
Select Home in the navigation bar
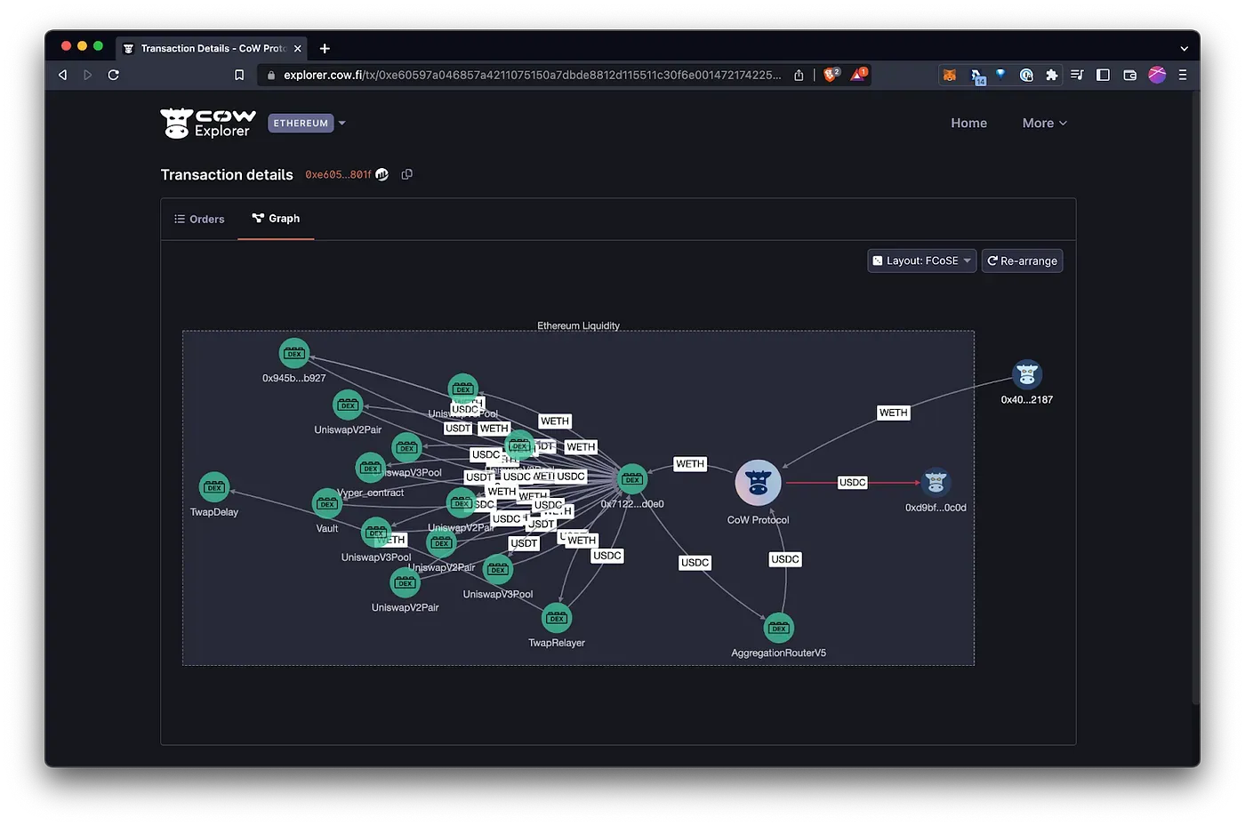tap(968, 123)
